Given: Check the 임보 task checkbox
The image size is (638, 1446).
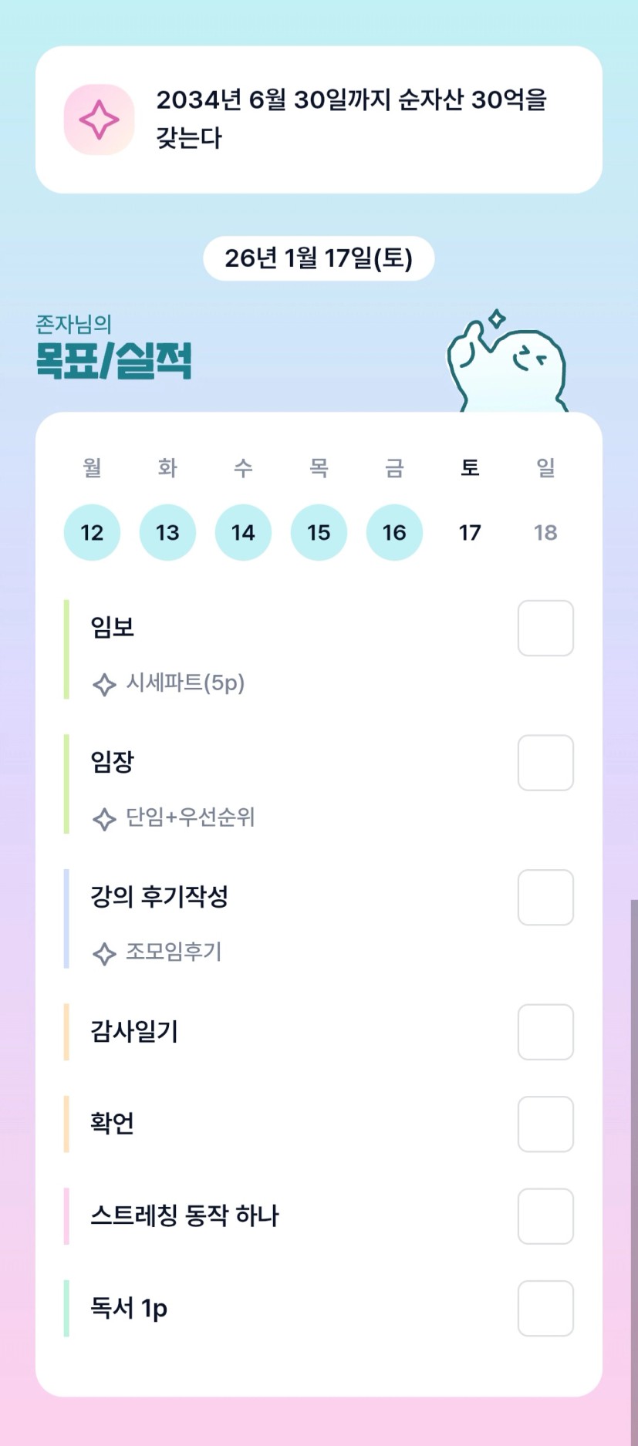Looking at the screenshot, I should [545, 629].
